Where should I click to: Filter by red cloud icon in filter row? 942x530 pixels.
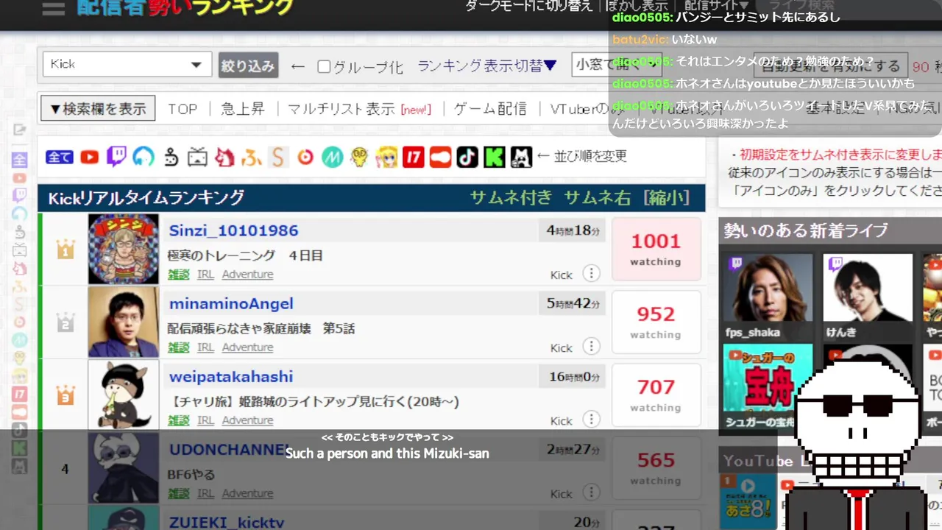[440, 157]
